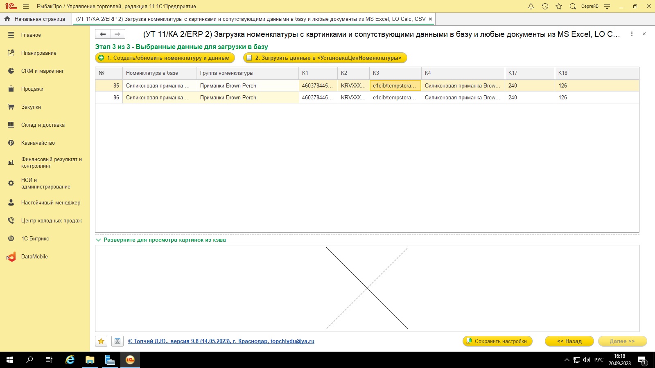This screenshot has height=368, width=655.
Task: Open the service settings menu icon beside СергейБ
Action: [x=607, y=6]
